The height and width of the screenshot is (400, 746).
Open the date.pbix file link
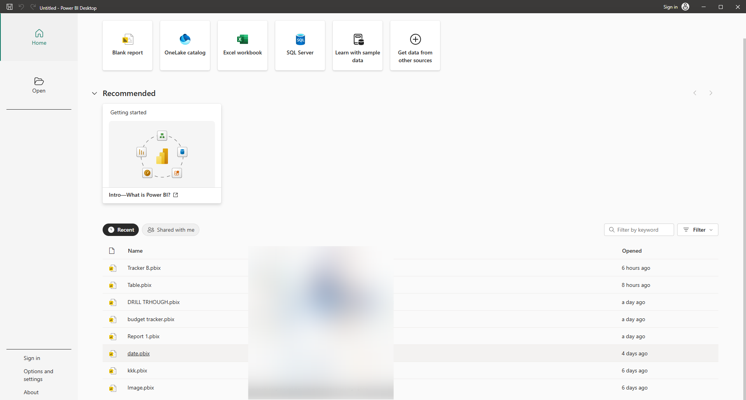click(x=138, y=353)
